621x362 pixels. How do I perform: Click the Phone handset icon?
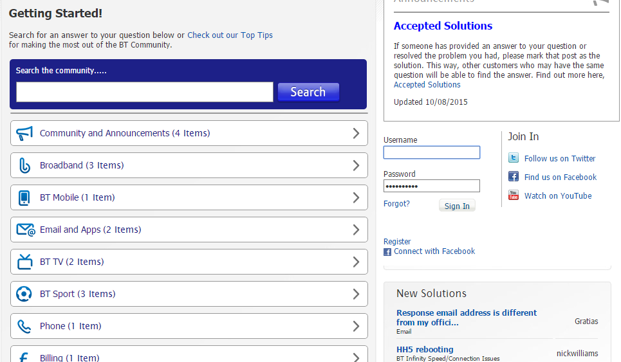pyautogui.click(x=24, y=327)
